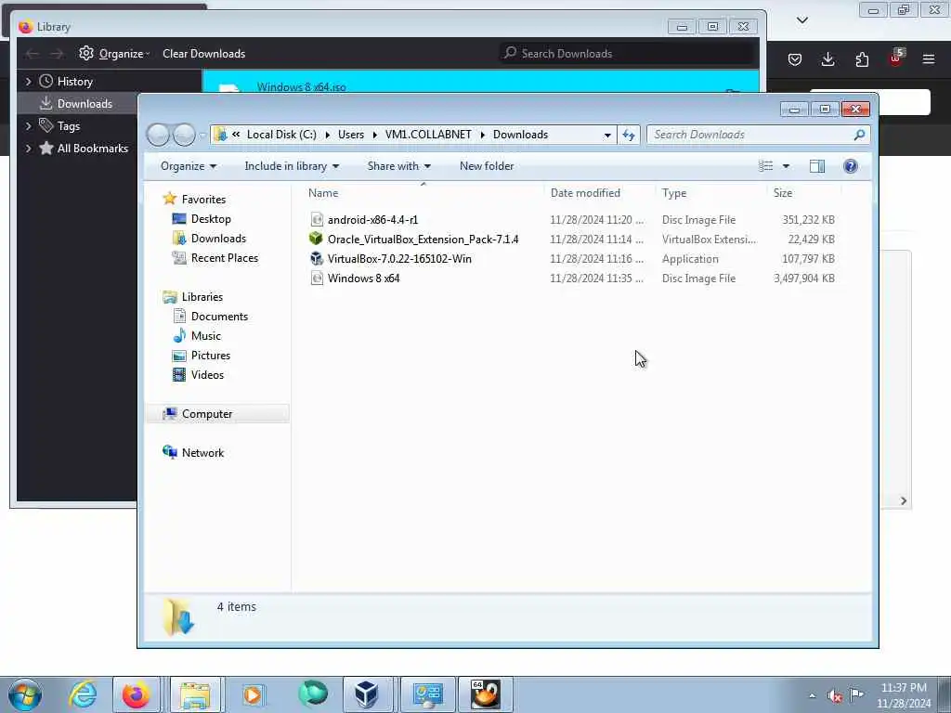951x713 pixels.
Task: Click the Pocket save icon in Firefox
Action: [795, 59]
